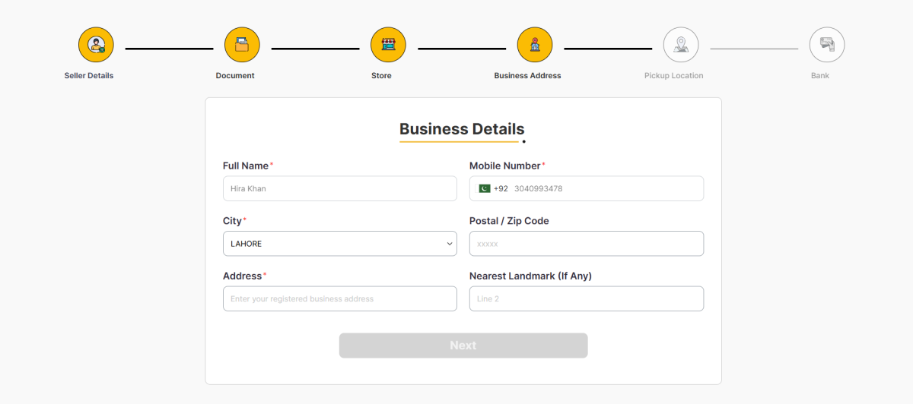The height and width of the screenshot is (404, 913).
Task: Click the Full Name input field
Action: click(340, 188)
